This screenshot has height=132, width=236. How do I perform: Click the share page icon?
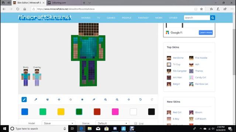225,9
